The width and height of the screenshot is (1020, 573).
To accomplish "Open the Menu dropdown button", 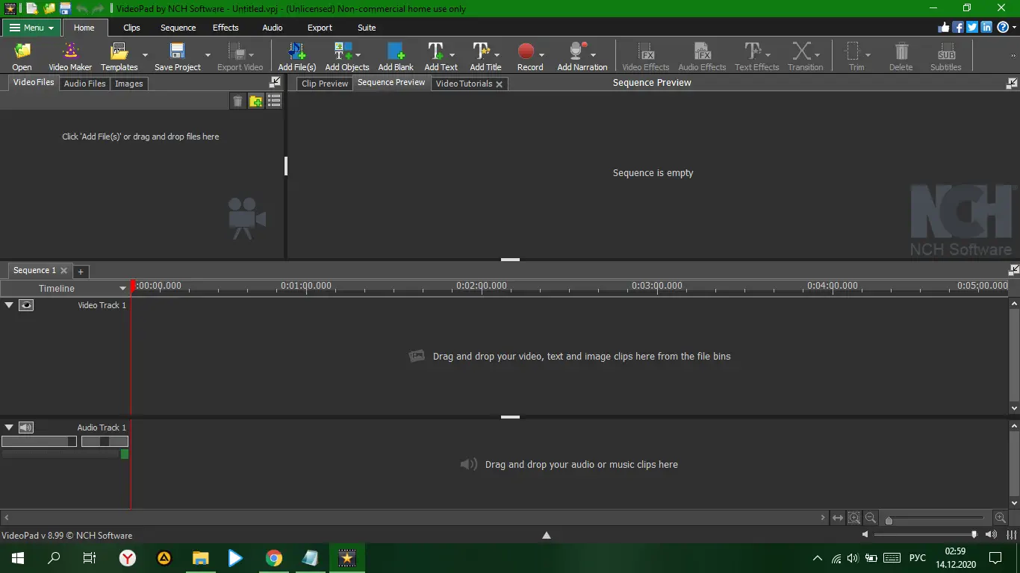I will pos(31,28).
